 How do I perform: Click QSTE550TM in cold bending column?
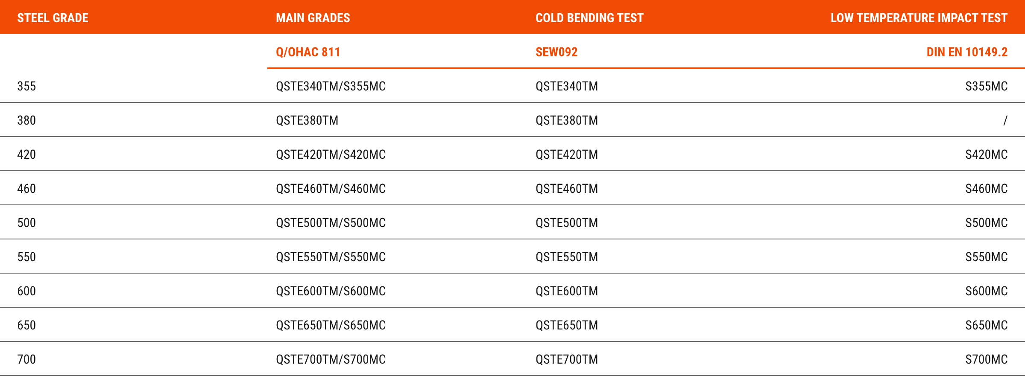point(567,257)
